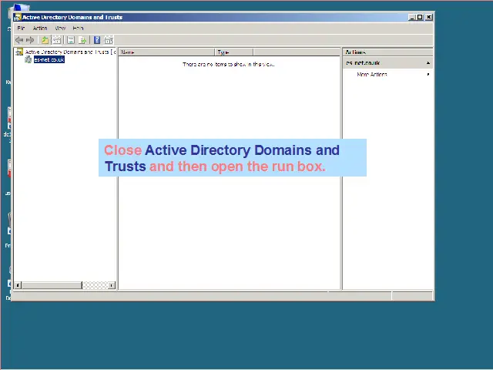
Task: Open the File menu
Action: pos(22,28)
